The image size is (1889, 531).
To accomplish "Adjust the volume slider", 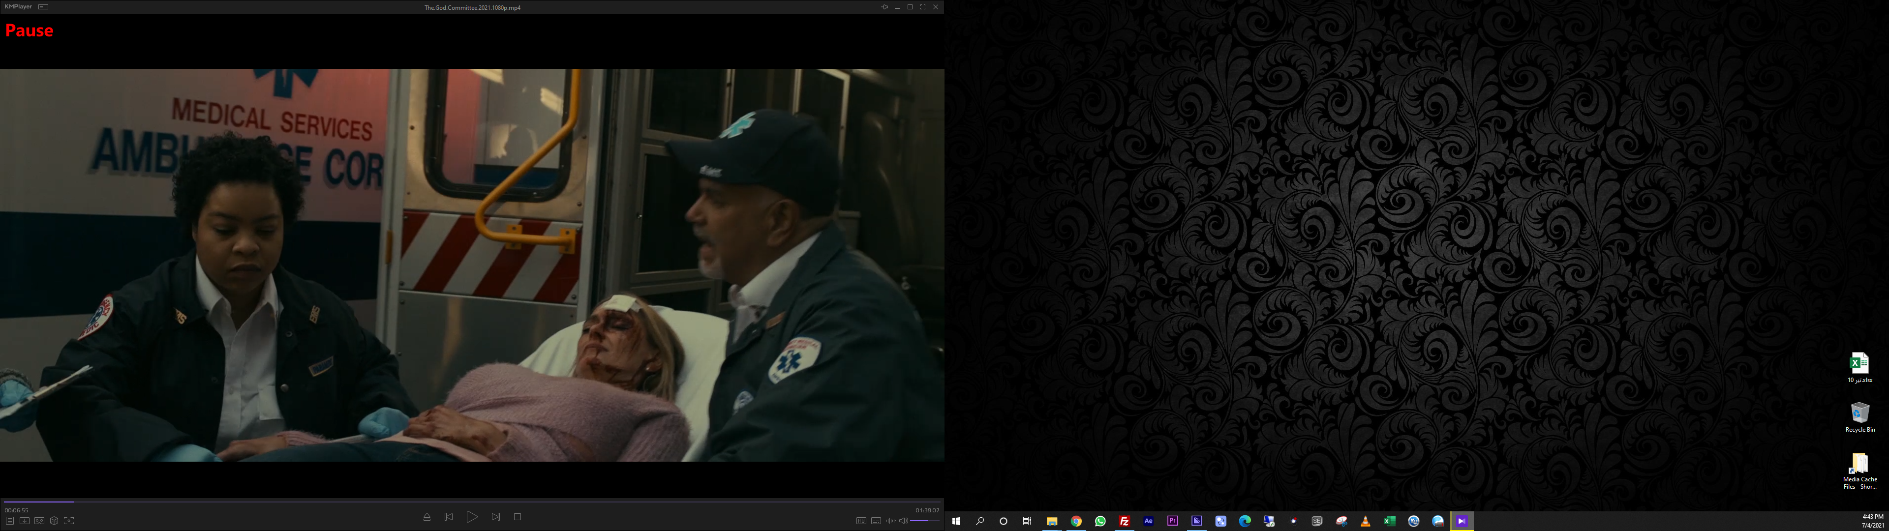I will (925, 521).
